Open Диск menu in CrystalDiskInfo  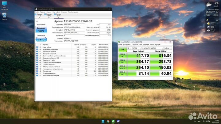(58, 12)
